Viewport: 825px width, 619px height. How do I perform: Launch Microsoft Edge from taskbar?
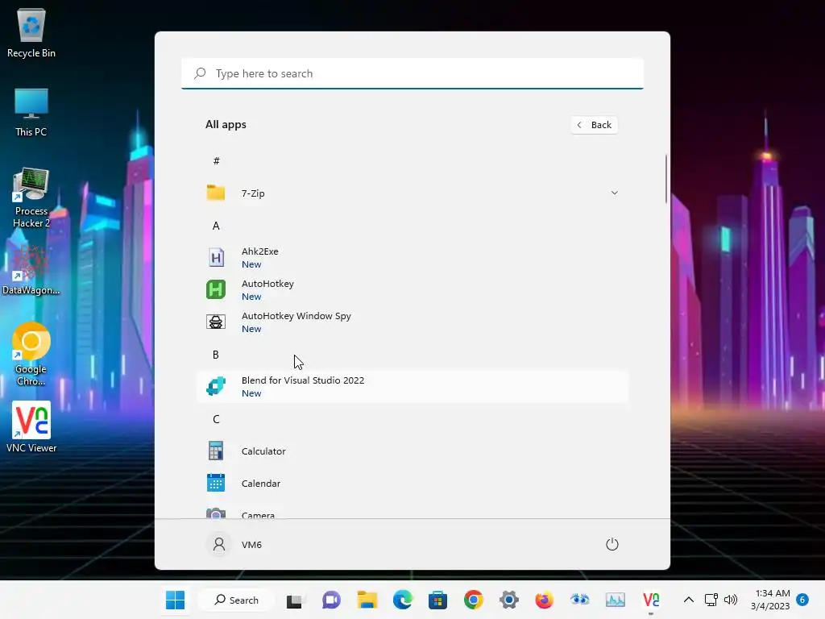tap(403, 600)
